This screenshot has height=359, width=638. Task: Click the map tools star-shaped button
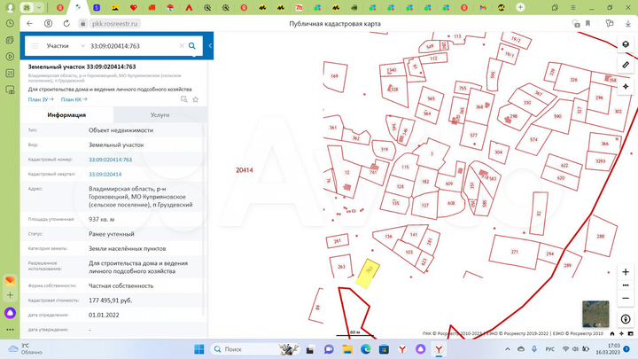(626, 86)
